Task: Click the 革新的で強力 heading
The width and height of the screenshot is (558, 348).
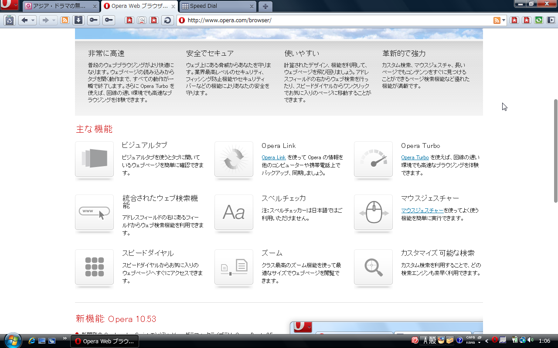Action: [404, 53]
